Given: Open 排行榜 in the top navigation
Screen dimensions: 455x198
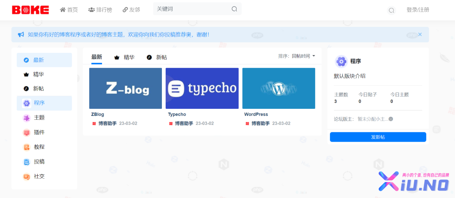Looking at the screenshot, I should [x=100, y=10].
